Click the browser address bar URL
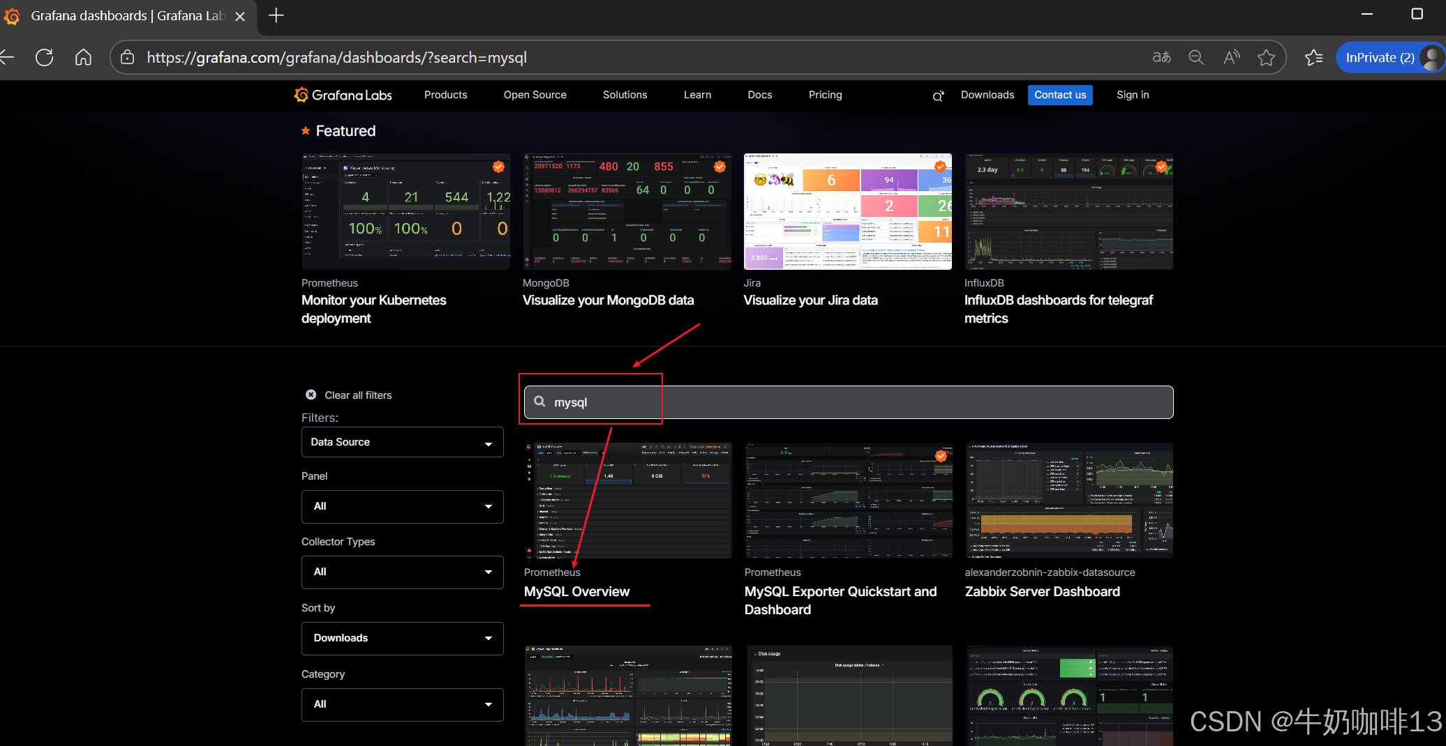This screenshot has height=746, width=1446. pos(336,57)
